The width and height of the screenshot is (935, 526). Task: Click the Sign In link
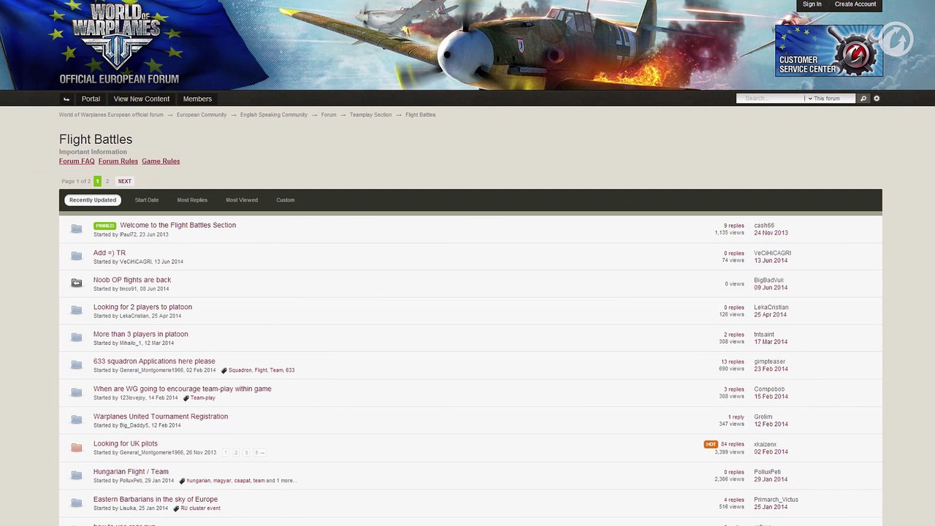click(812, 4)
